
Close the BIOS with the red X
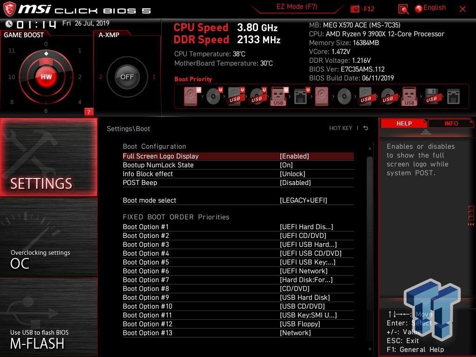pyautogui.click(x=463, y=9)
